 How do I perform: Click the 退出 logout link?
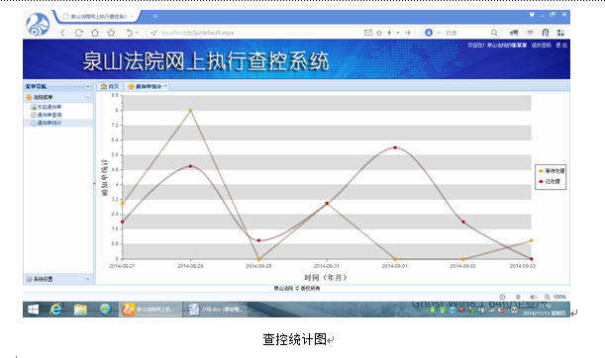tap(561, 45)
